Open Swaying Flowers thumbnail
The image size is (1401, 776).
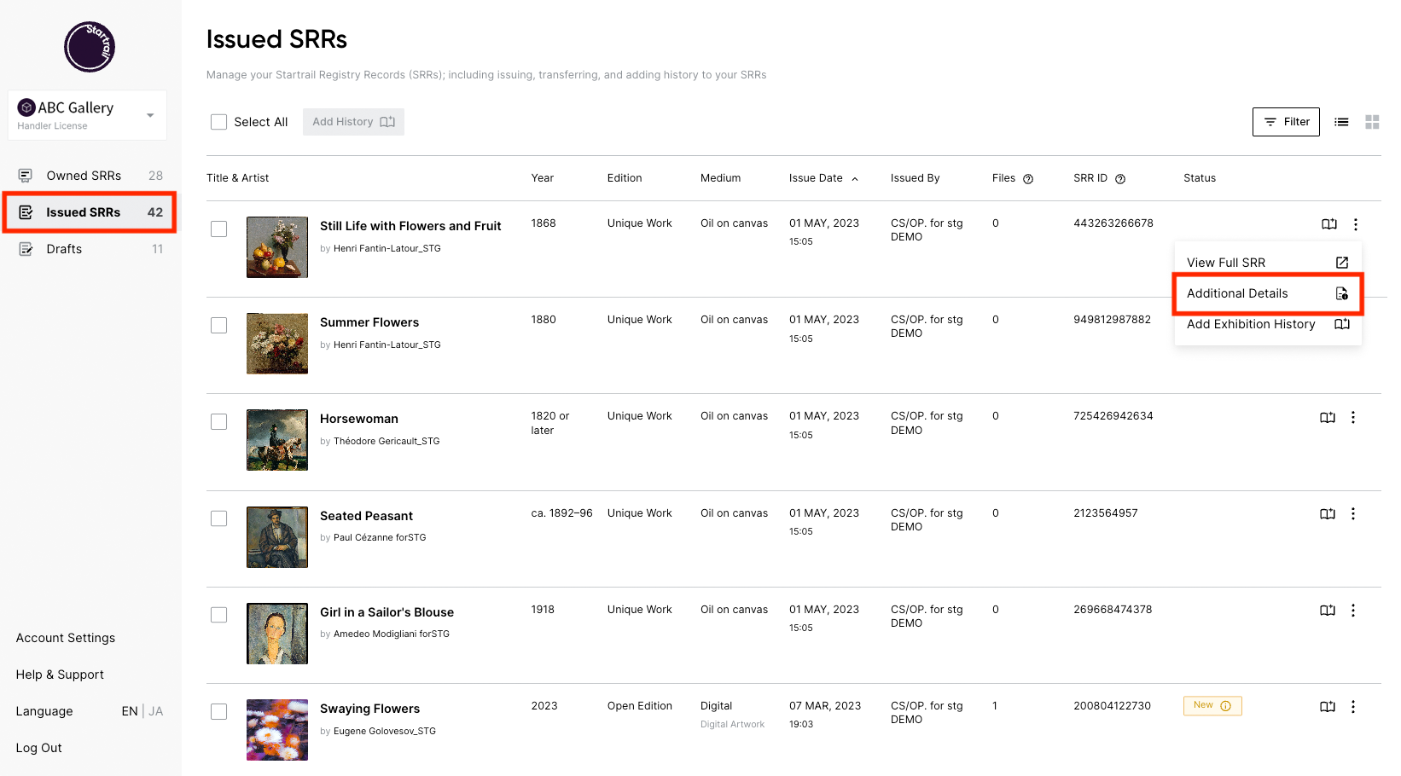277,730
